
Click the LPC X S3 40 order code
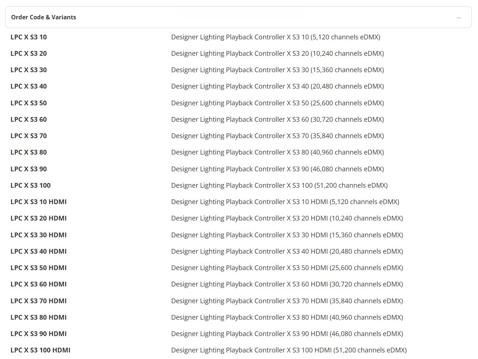tap(29, 86)
